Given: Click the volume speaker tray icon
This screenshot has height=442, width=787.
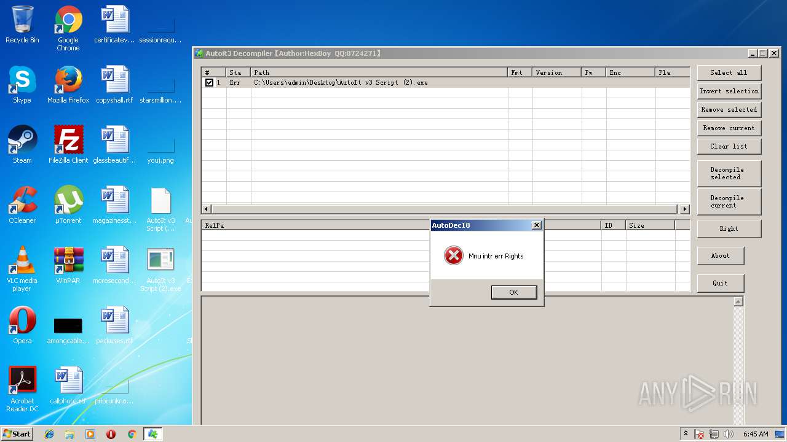Looking at the screenshot, I should [x=729, y=434].
